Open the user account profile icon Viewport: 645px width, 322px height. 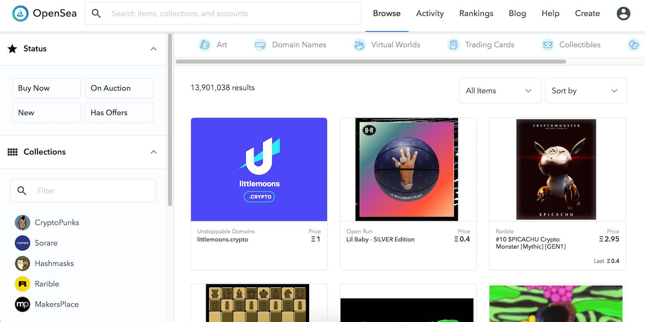[623, 13]
